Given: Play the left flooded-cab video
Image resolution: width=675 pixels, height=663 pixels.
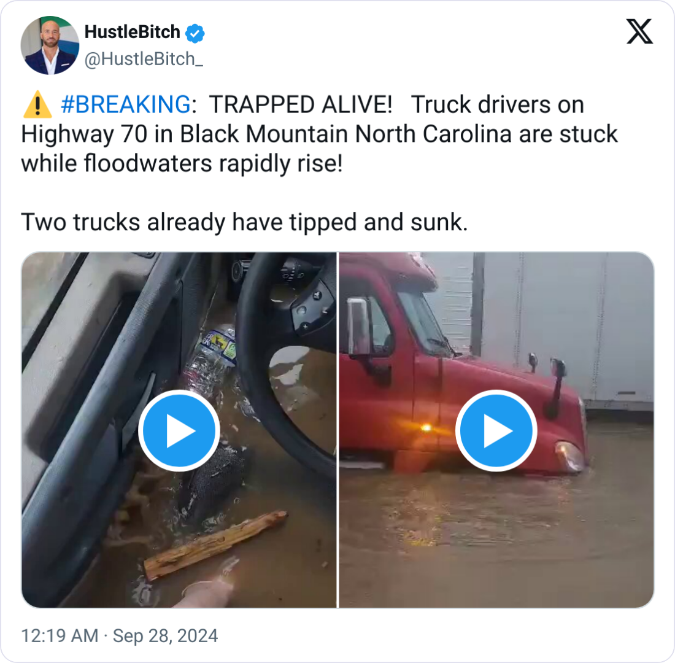Looking at the screenshot, I should coord(179,430).
